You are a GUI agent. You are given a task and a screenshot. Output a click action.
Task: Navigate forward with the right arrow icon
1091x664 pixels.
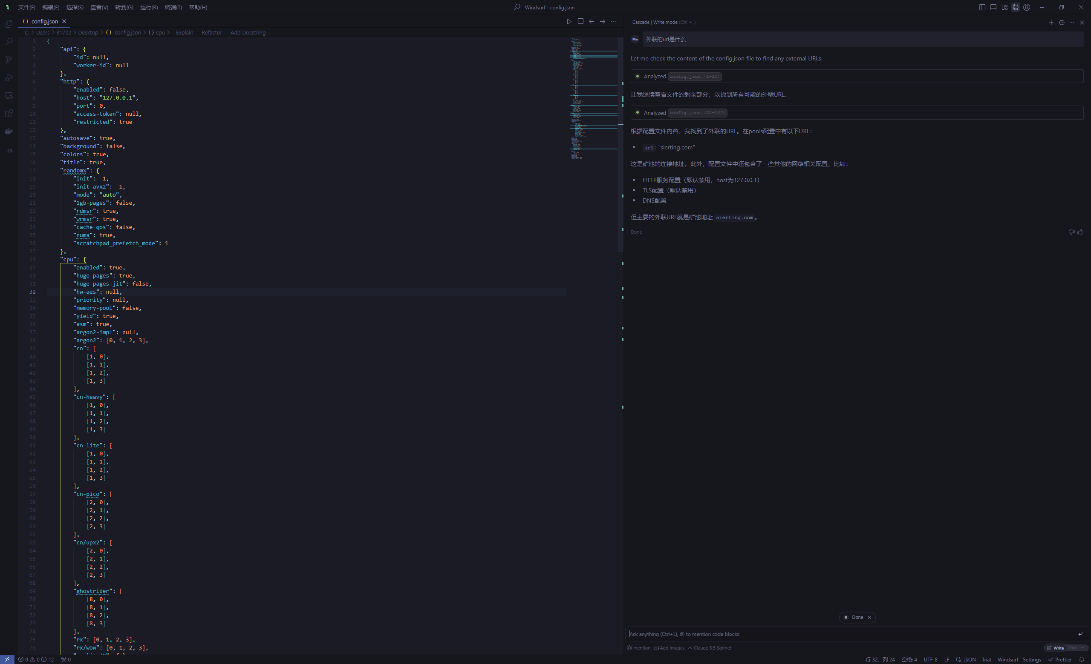(602, 21)
